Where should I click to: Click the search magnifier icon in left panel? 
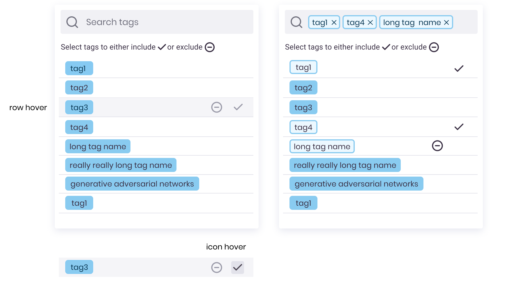(72, 22)
